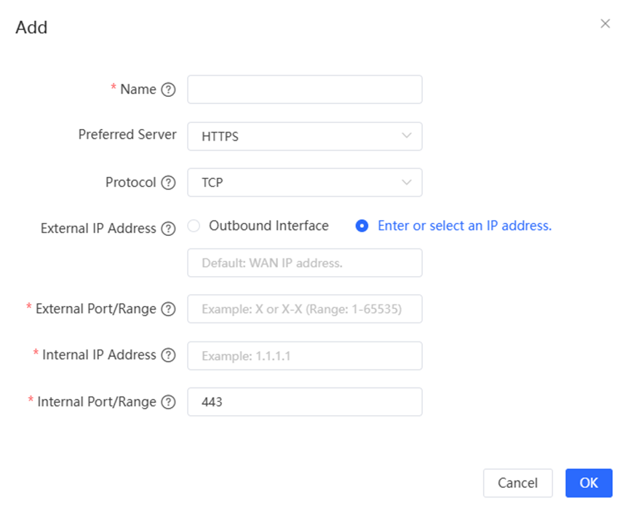The width and height of the screenshot is (628, 512).
Task: Close the Add dialog with the X icon
Action: click(605, 23)
